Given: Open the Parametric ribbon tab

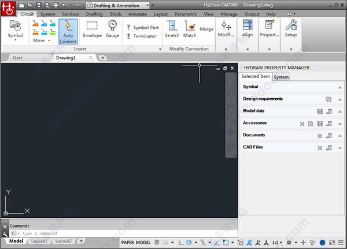Looking at the screenshot, I should click(186, 14).
